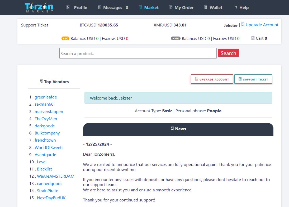The height and width of the screenshot is (207, 289).
Task: Click the Upgrade Account link top right
Action: (x=262, y=25)
